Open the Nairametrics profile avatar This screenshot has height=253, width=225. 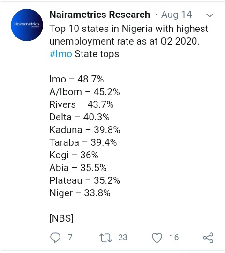click(27, 25)
